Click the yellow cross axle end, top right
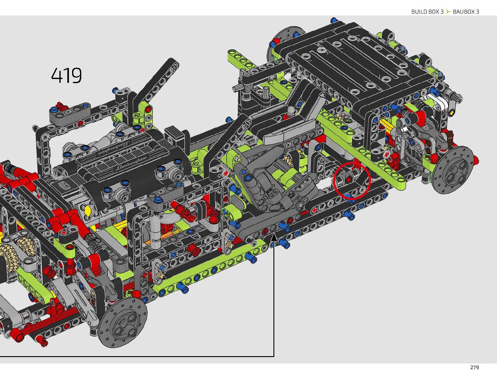The height and width of the screenshot is (378, 497). (451, 112)
